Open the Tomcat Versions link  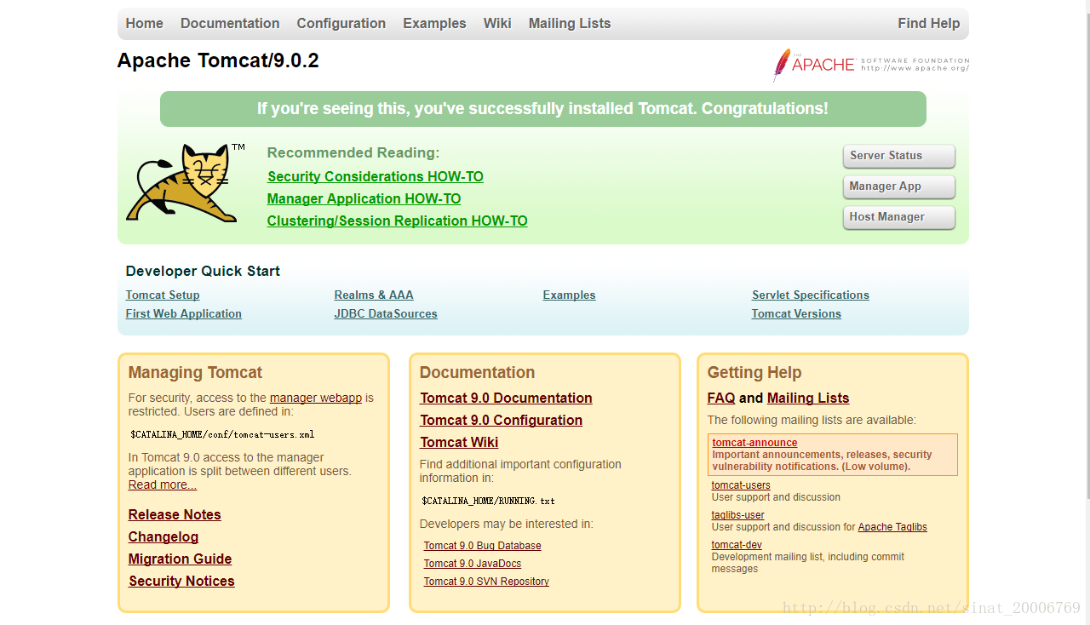pos(796,314)
